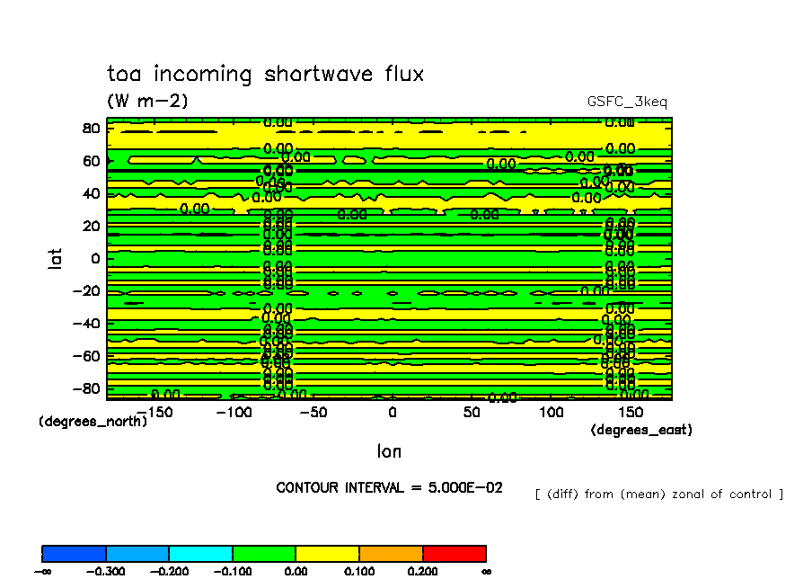
Task: Click the '-0.200' colorbar tick label
Action: coord(170,572)
